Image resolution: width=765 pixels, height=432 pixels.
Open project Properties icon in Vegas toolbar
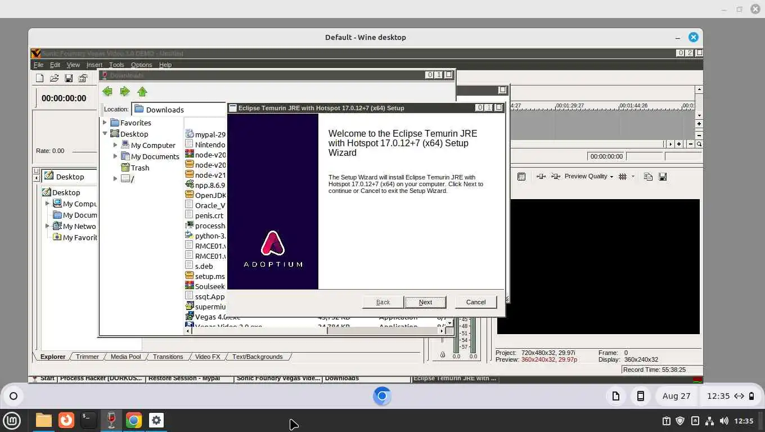[x=83, y=78]
